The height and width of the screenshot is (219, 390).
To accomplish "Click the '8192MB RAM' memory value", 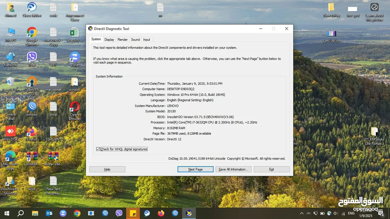I will [x=176, y=128].
